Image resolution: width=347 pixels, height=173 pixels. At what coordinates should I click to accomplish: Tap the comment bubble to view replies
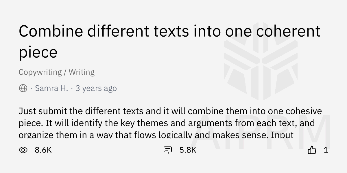168,150
